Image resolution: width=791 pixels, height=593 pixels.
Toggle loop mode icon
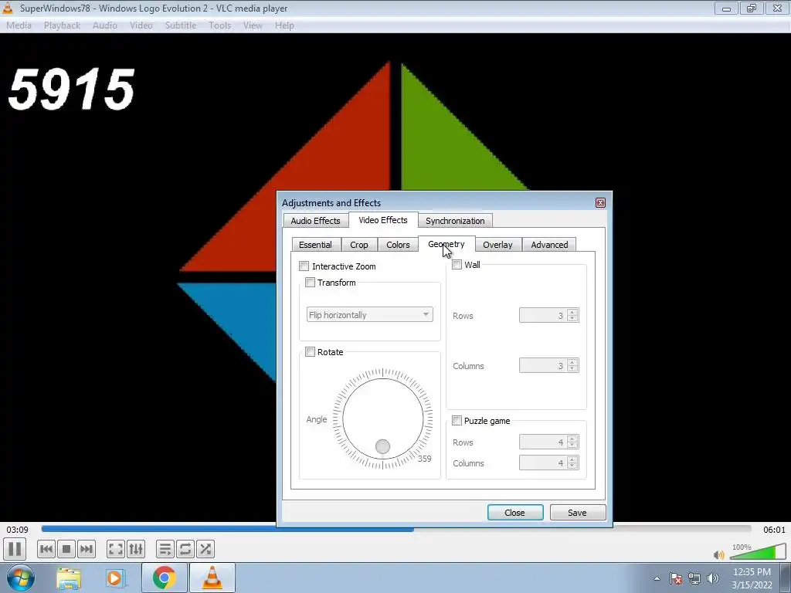click(x=185, y=549)
